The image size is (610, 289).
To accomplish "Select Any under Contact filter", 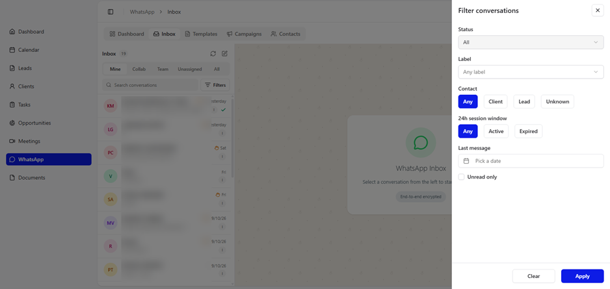I will tap(468, 101).
